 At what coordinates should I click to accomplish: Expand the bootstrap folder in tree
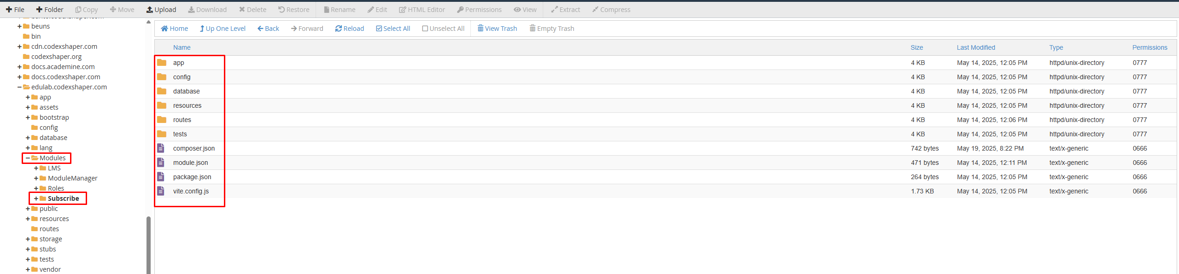point(28,117)
